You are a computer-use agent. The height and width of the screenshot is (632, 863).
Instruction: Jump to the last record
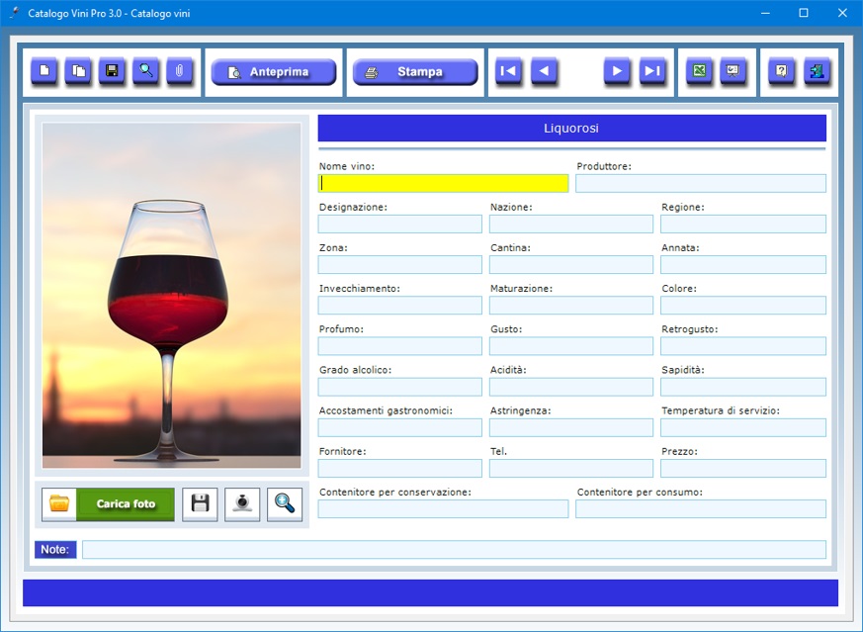coord(652,71)
